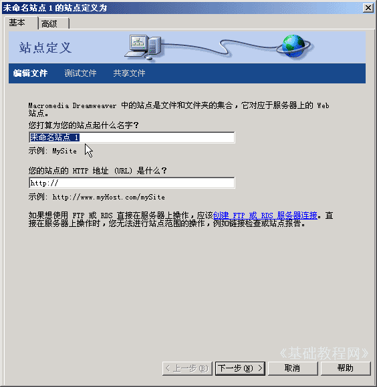Click the MySite example text

(x=65, y=151)
